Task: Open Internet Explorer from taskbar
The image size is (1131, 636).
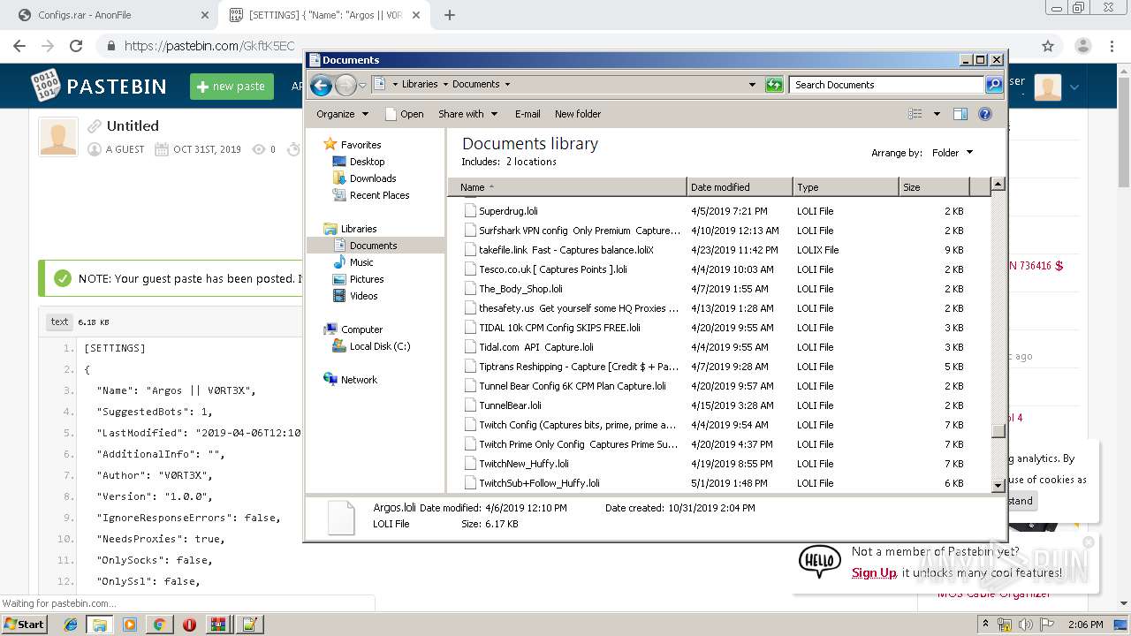Action: [x=70, y=625]
